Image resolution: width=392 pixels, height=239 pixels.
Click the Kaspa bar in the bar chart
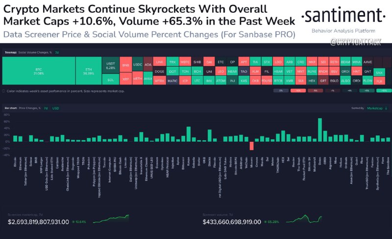[189, 134]
